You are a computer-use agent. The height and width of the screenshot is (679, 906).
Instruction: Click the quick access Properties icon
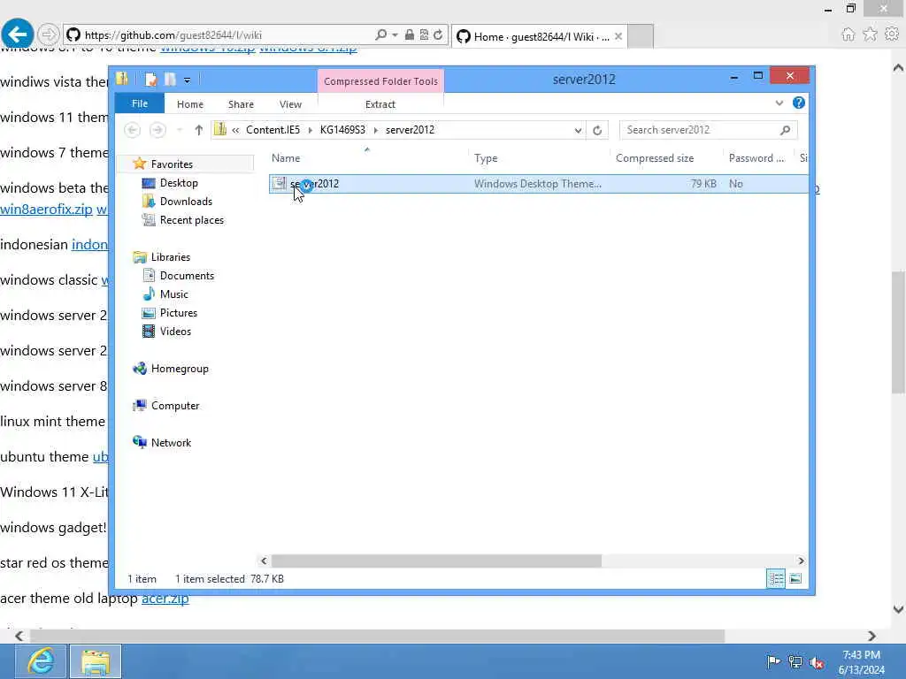[150, 80]
